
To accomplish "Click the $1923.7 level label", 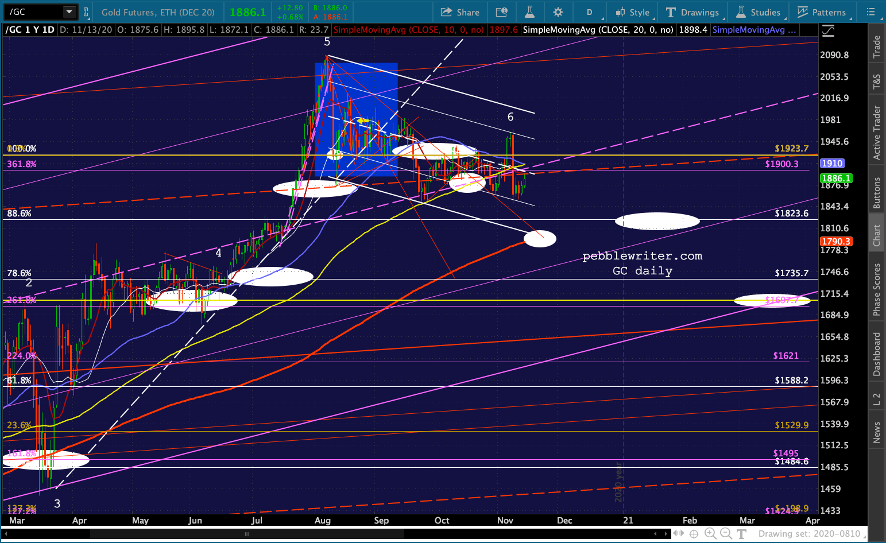I will click(791, 148).
